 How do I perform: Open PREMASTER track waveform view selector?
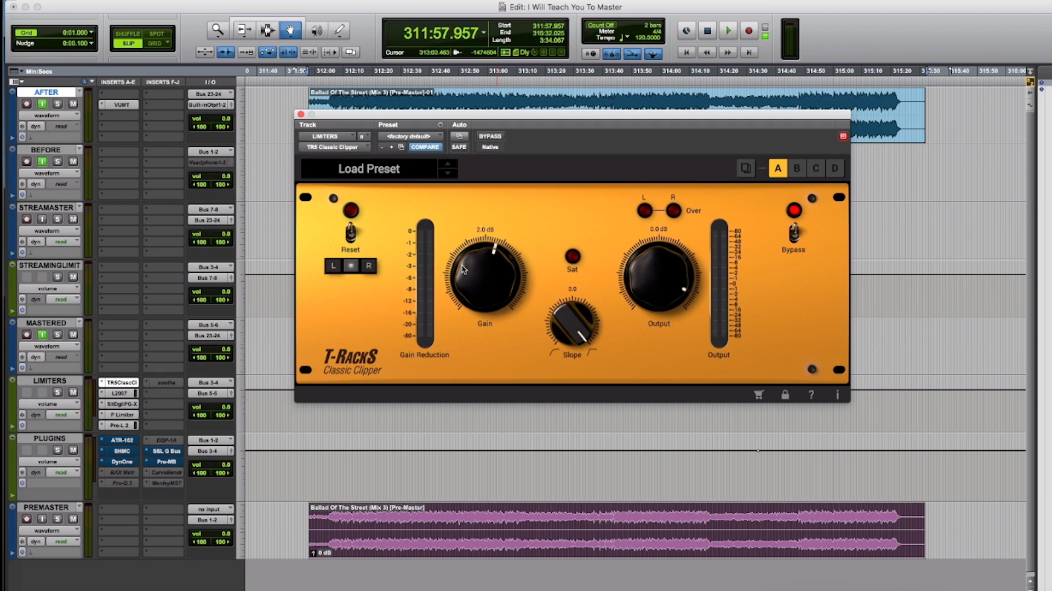pyautogui.click(x=49, y=530)
